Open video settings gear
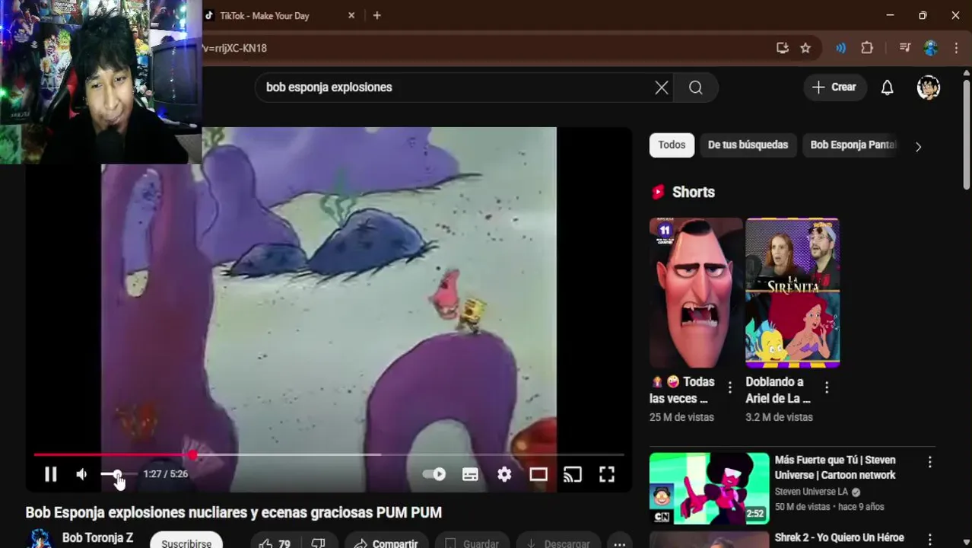The height and width of the screenshot is (548, 972). coord(504,474)
